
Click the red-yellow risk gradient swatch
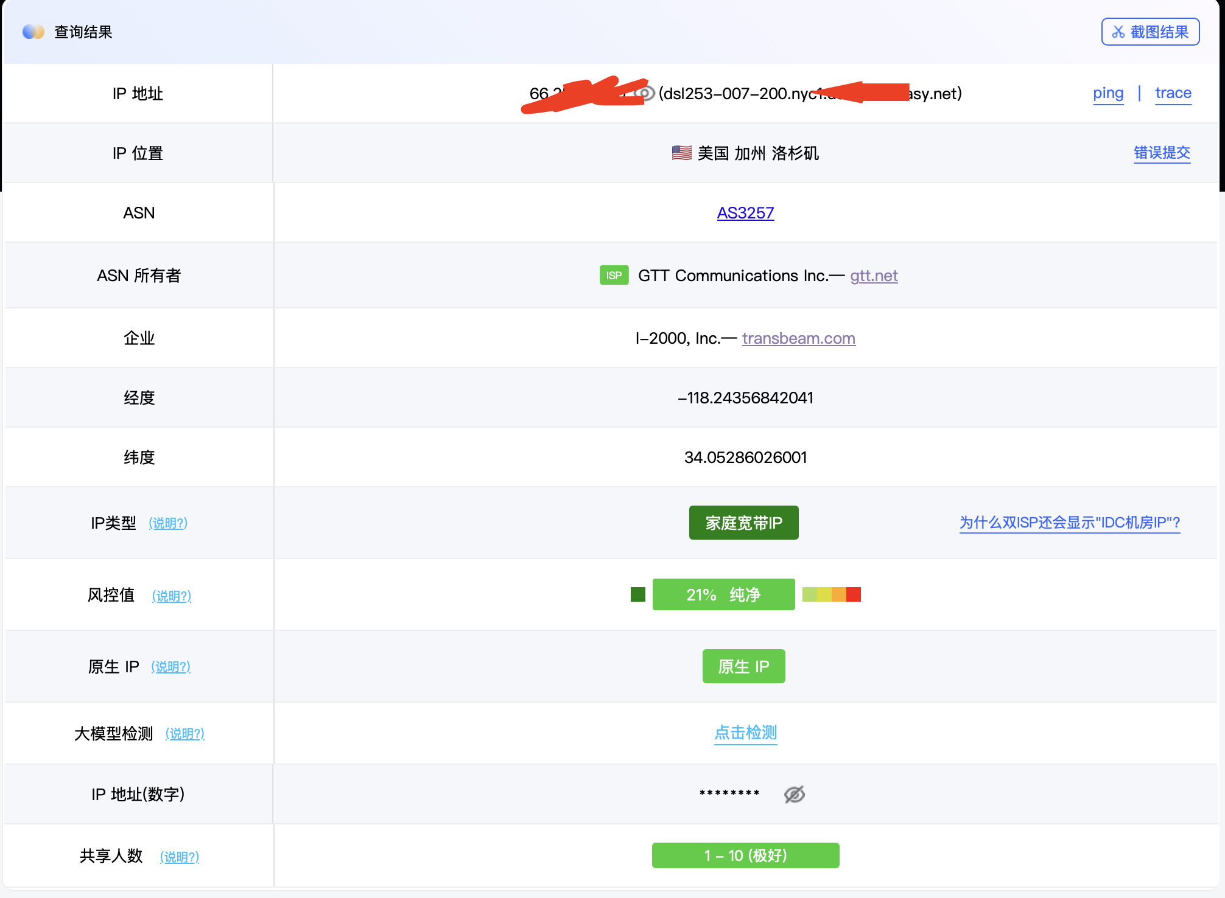831,594
